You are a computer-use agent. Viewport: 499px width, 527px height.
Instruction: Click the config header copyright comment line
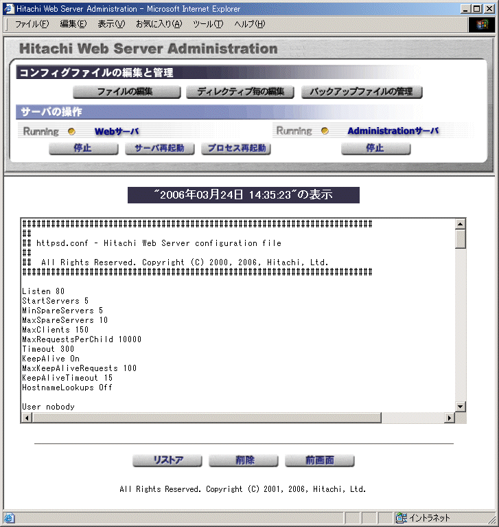[175, 262]
